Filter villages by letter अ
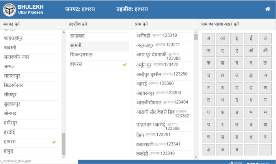 [x=208, y=39]
